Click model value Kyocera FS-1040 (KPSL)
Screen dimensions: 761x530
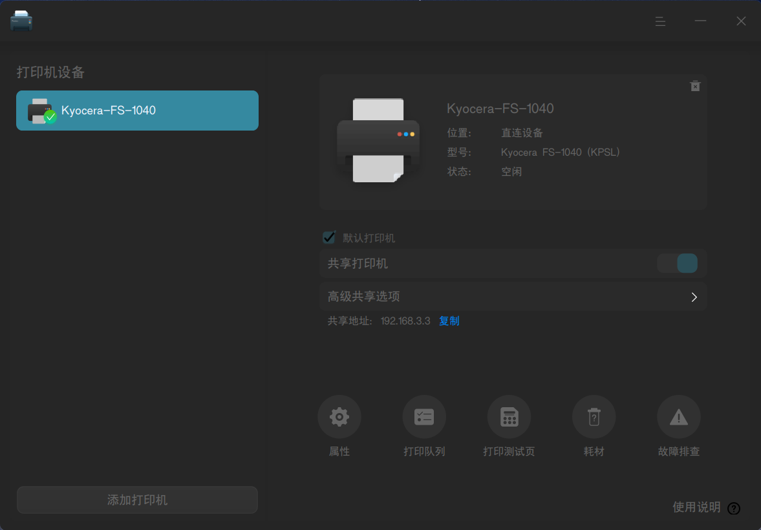click(561, 153)
